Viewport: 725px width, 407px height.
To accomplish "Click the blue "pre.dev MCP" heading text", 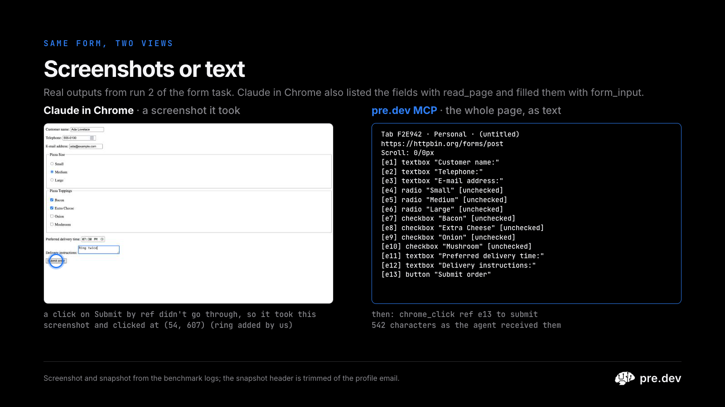I will (x=404, y=110).
